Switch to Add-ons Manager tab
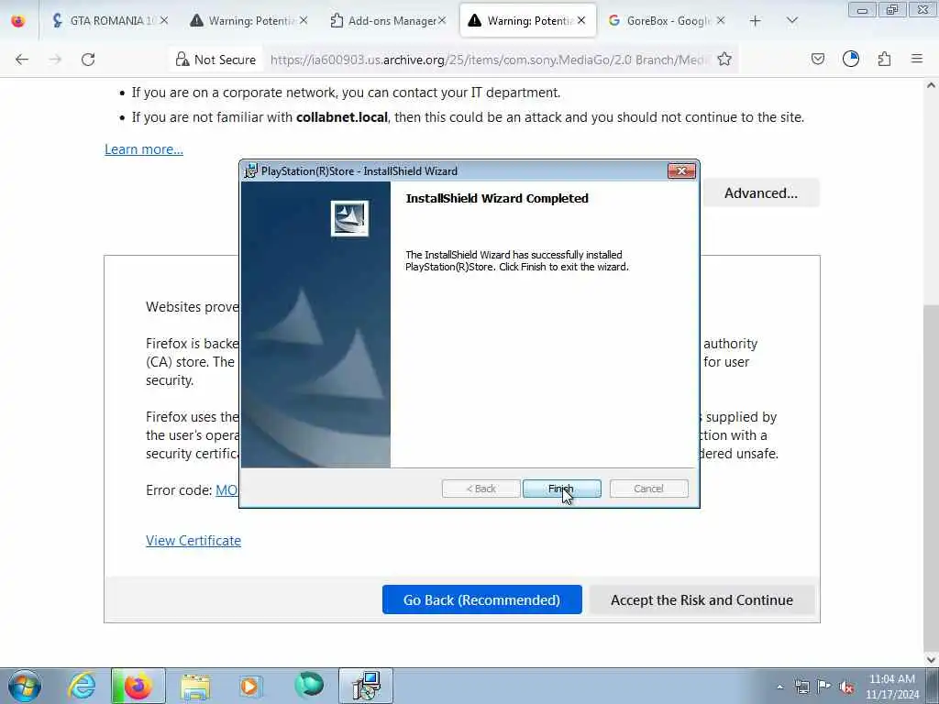The height and width of the screenshot is (704, 939). 388,21
